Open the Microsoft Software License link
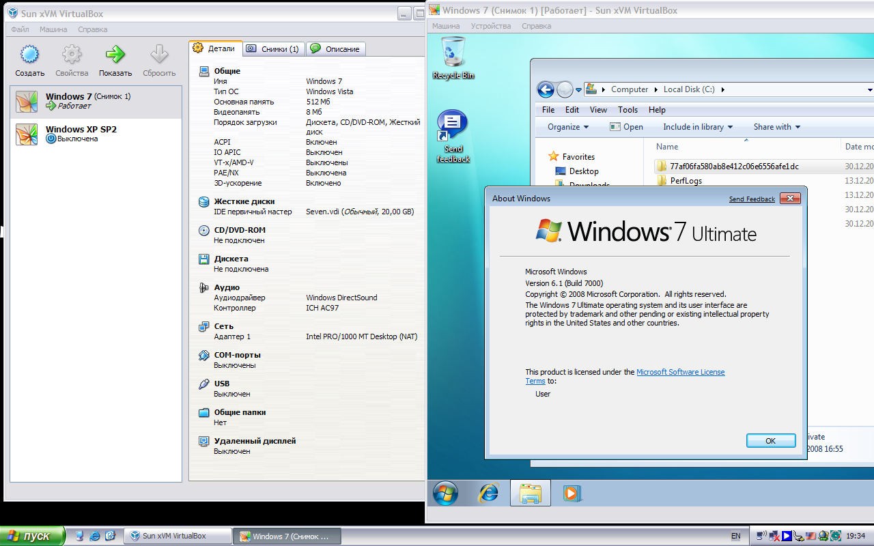Viewport: 874px width, 546px height. [681, 372]
